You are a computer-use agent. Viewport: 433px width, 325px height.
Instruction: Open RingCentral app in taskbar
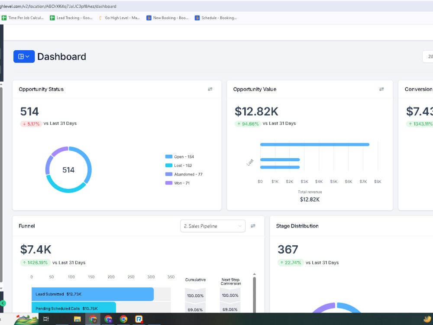pyautogui.click(x=139, y=319)
